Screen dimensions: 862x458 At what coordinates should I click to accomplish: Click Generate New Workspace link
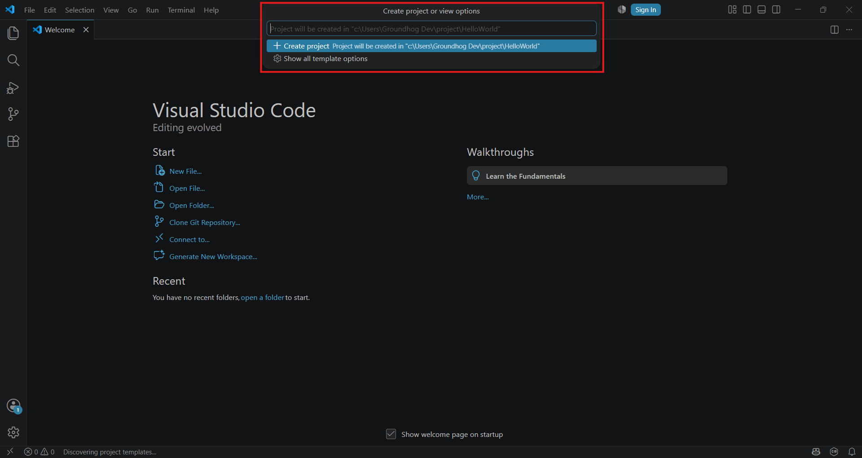213,256
